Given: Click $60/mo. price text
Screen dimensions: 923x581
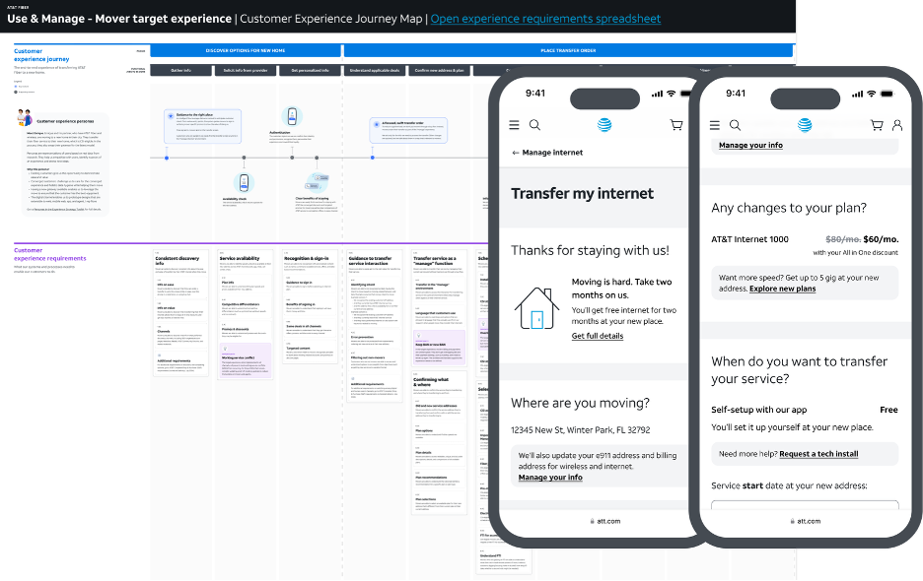Looking at the screenshot, I should 881,239.
